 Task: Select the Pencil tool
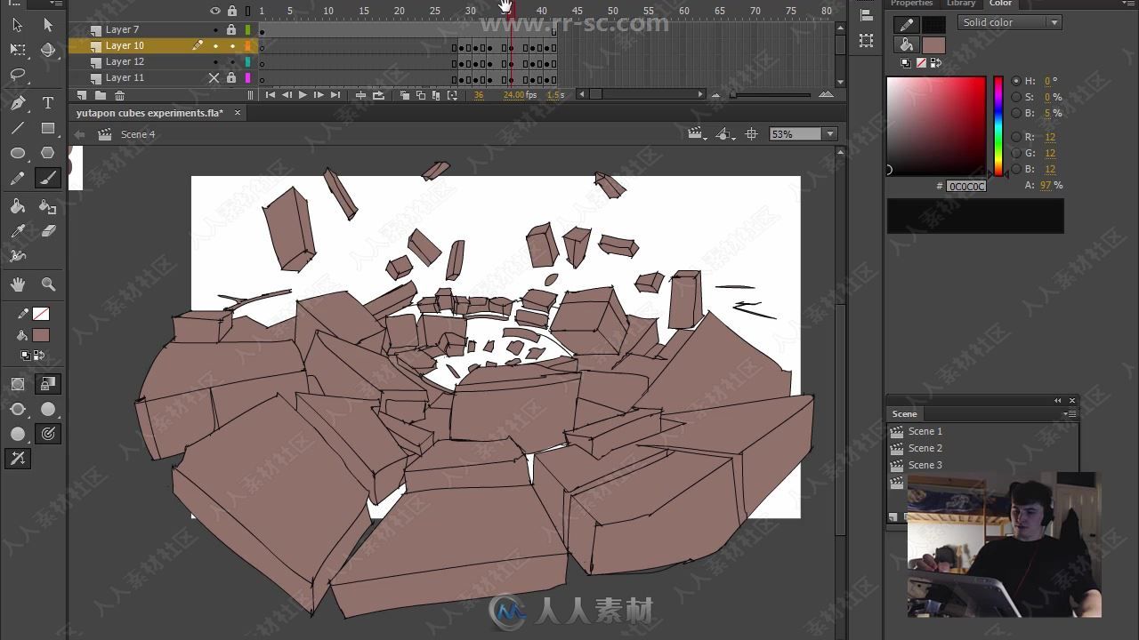[18, 179]
